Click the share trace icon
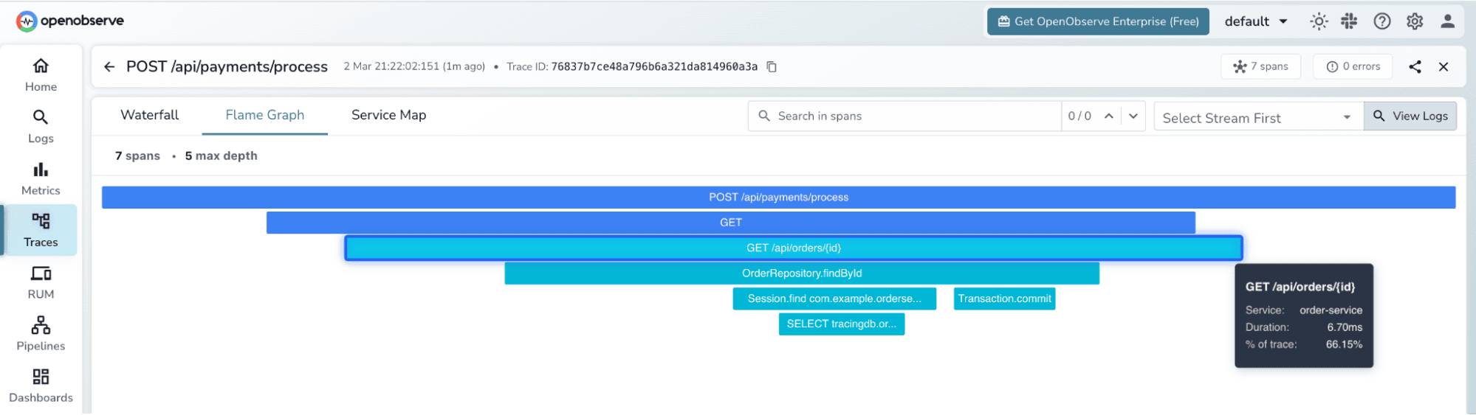 coord(1415,67)
